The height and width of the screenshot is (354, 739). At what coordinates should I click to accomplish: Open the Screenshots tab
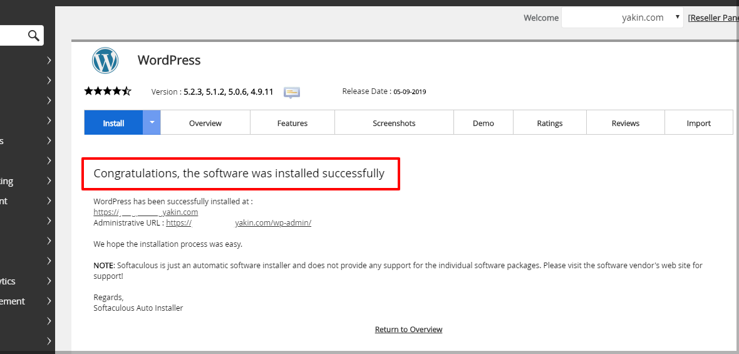click(x=394, y=123)
